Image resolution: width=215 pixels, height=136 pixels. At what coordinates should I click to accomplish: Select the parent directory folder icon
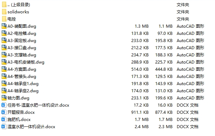click(4, 5)
